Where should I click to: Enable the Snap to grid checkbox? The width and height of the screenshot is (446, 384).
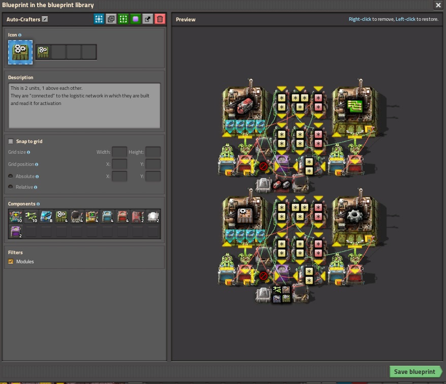[11, 142]
